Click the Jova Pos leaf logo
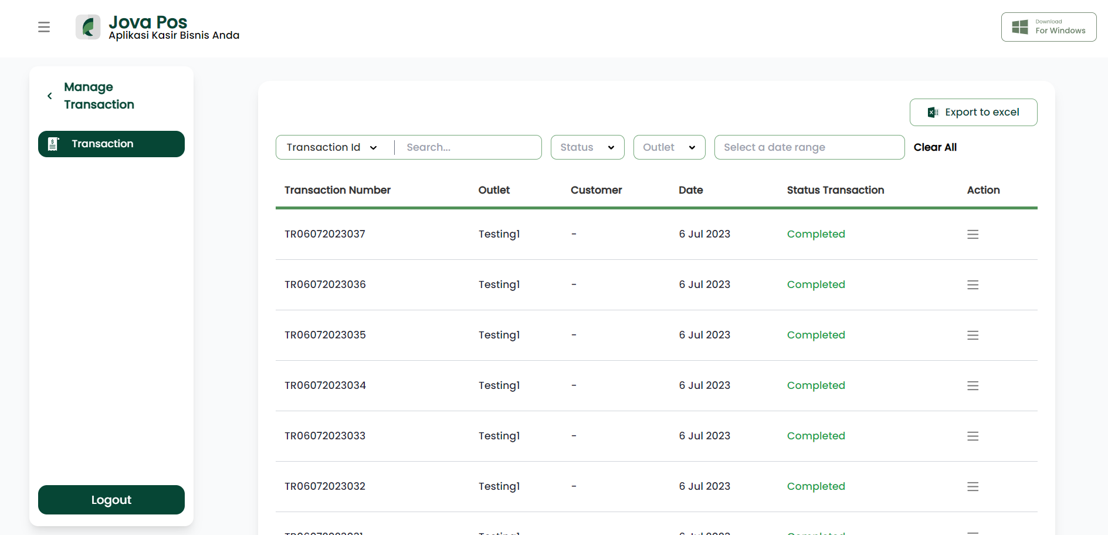 pos(88,27)
